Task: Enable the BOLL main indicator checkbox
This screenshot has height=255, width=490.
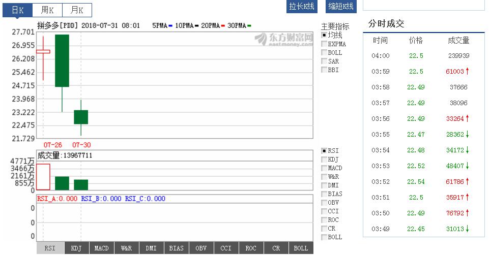Action: click(x=324, y=52)
